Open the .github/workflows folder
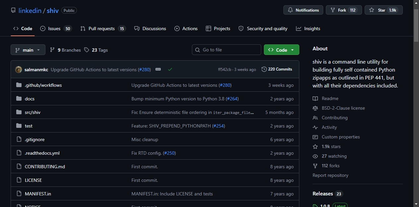 pos(43,85)
